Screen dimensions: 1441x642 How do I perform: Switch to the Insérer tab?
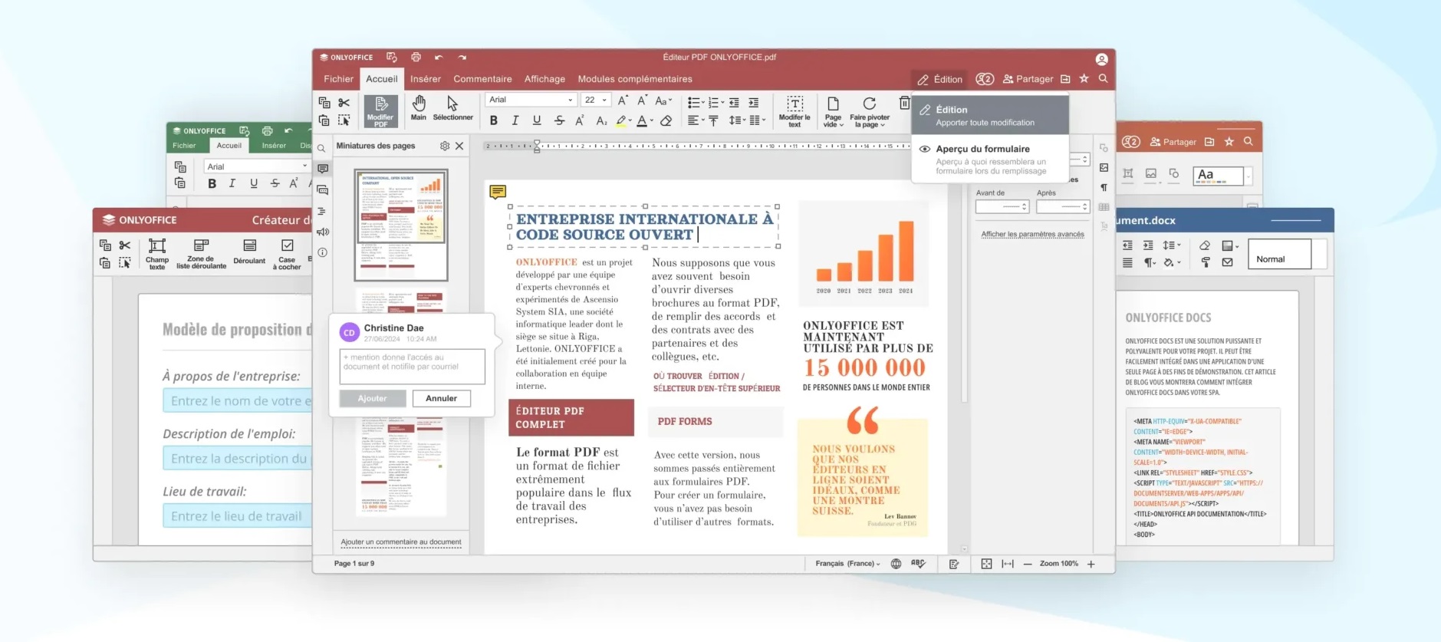[425, 79]
